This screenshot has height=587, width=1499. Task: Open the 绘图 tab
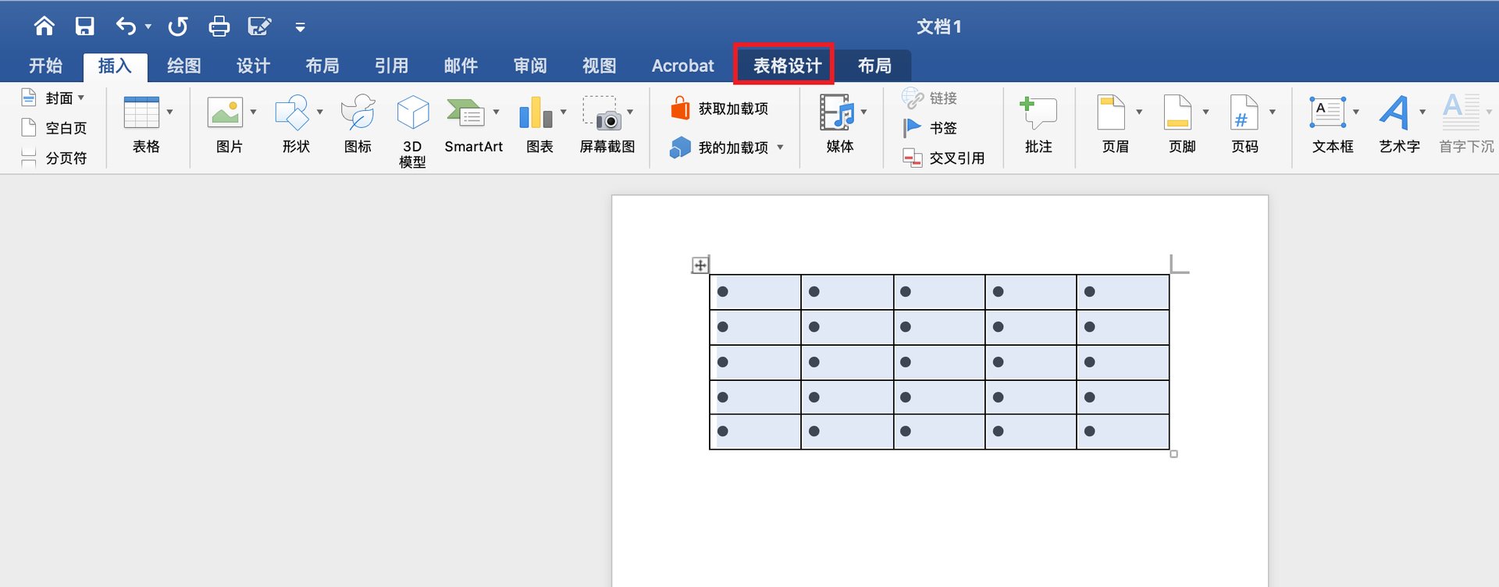184,66
